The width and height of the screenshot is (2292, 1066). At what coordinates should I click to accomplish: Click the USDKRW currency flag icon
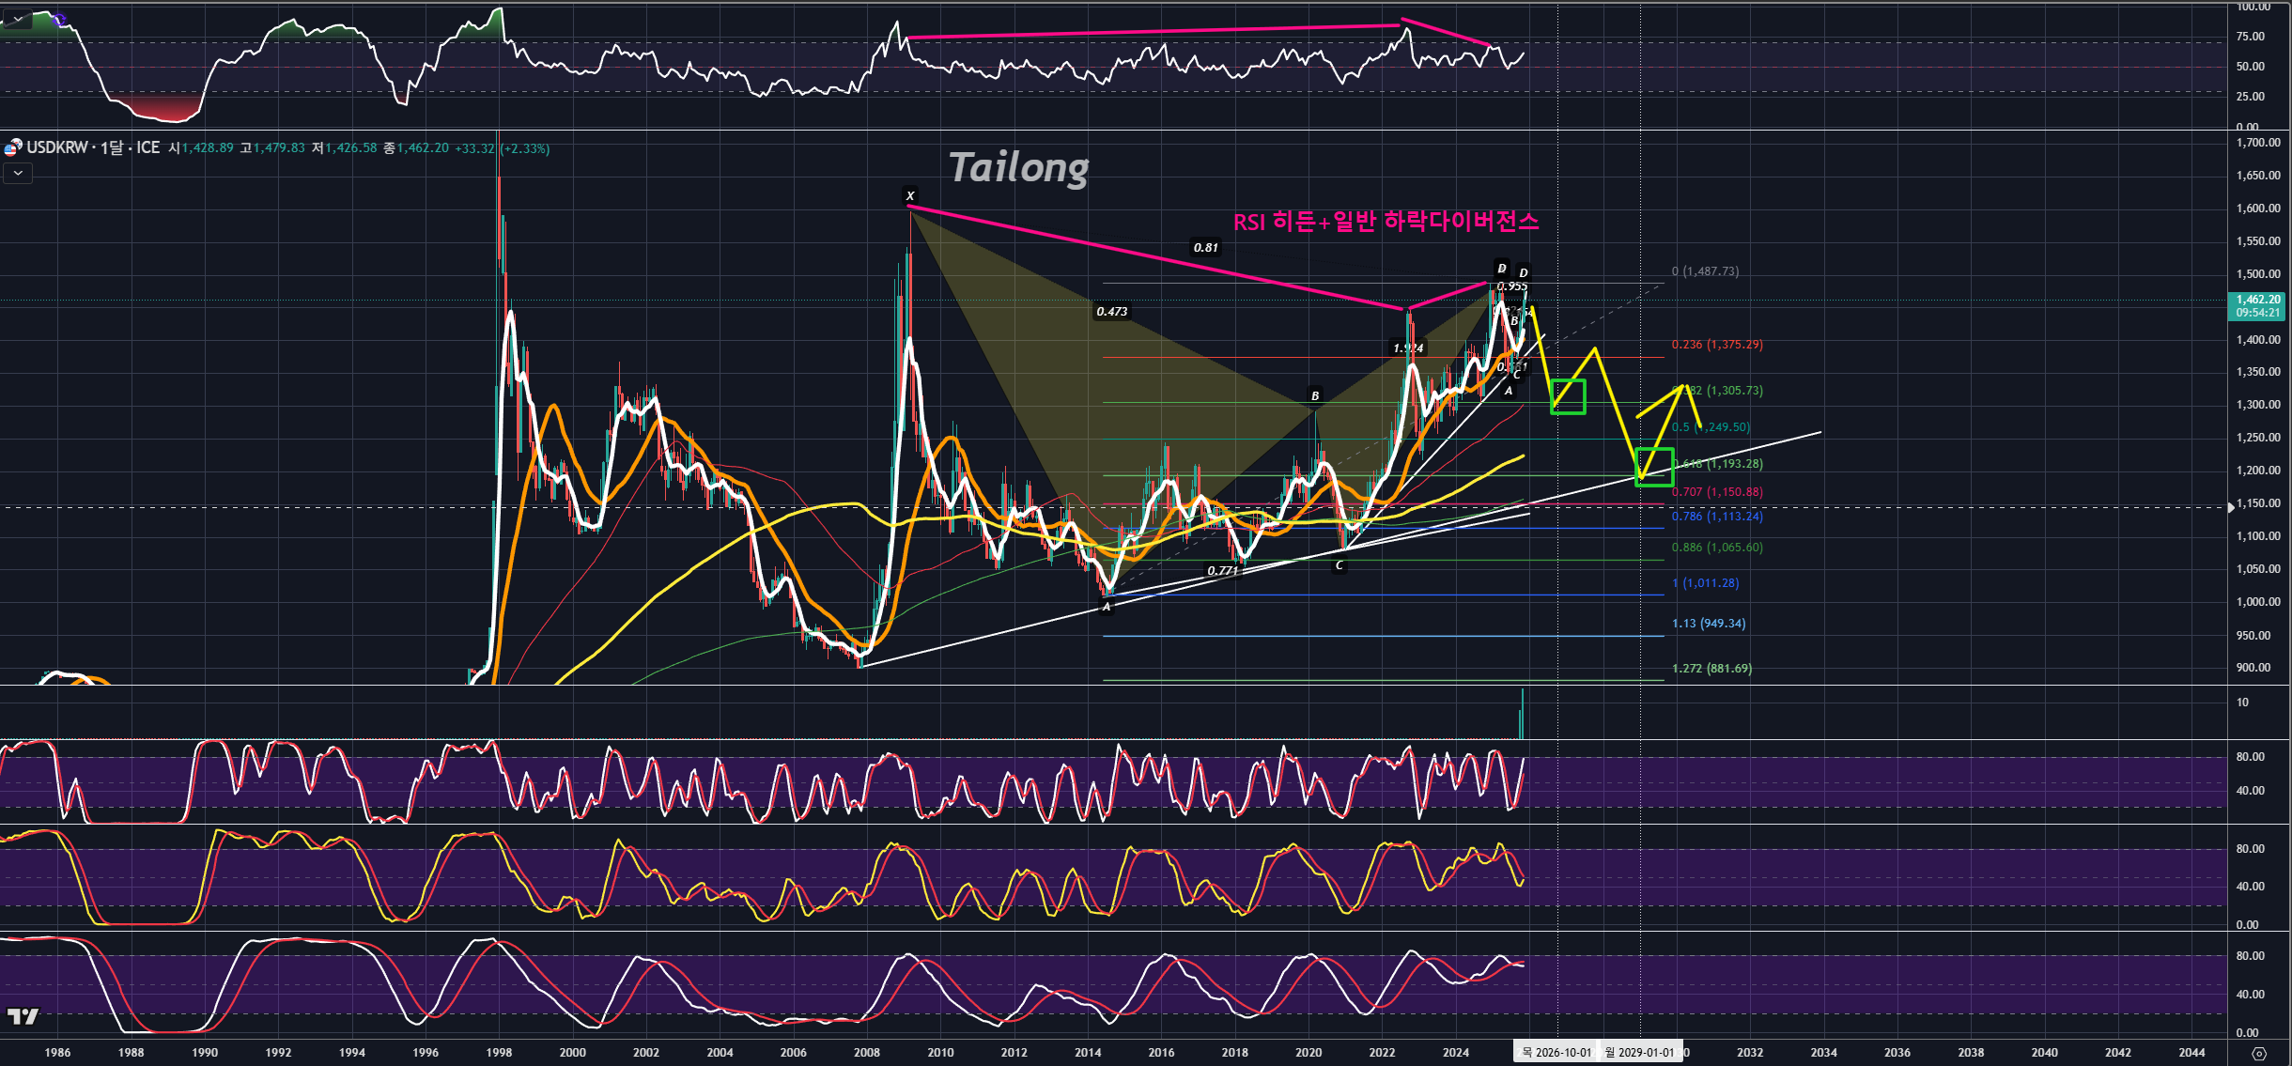pos(12,147)
